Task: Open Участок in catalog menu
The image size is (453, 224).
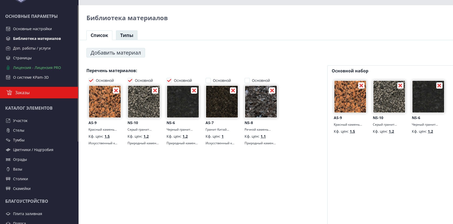Action: pos(20,121)
